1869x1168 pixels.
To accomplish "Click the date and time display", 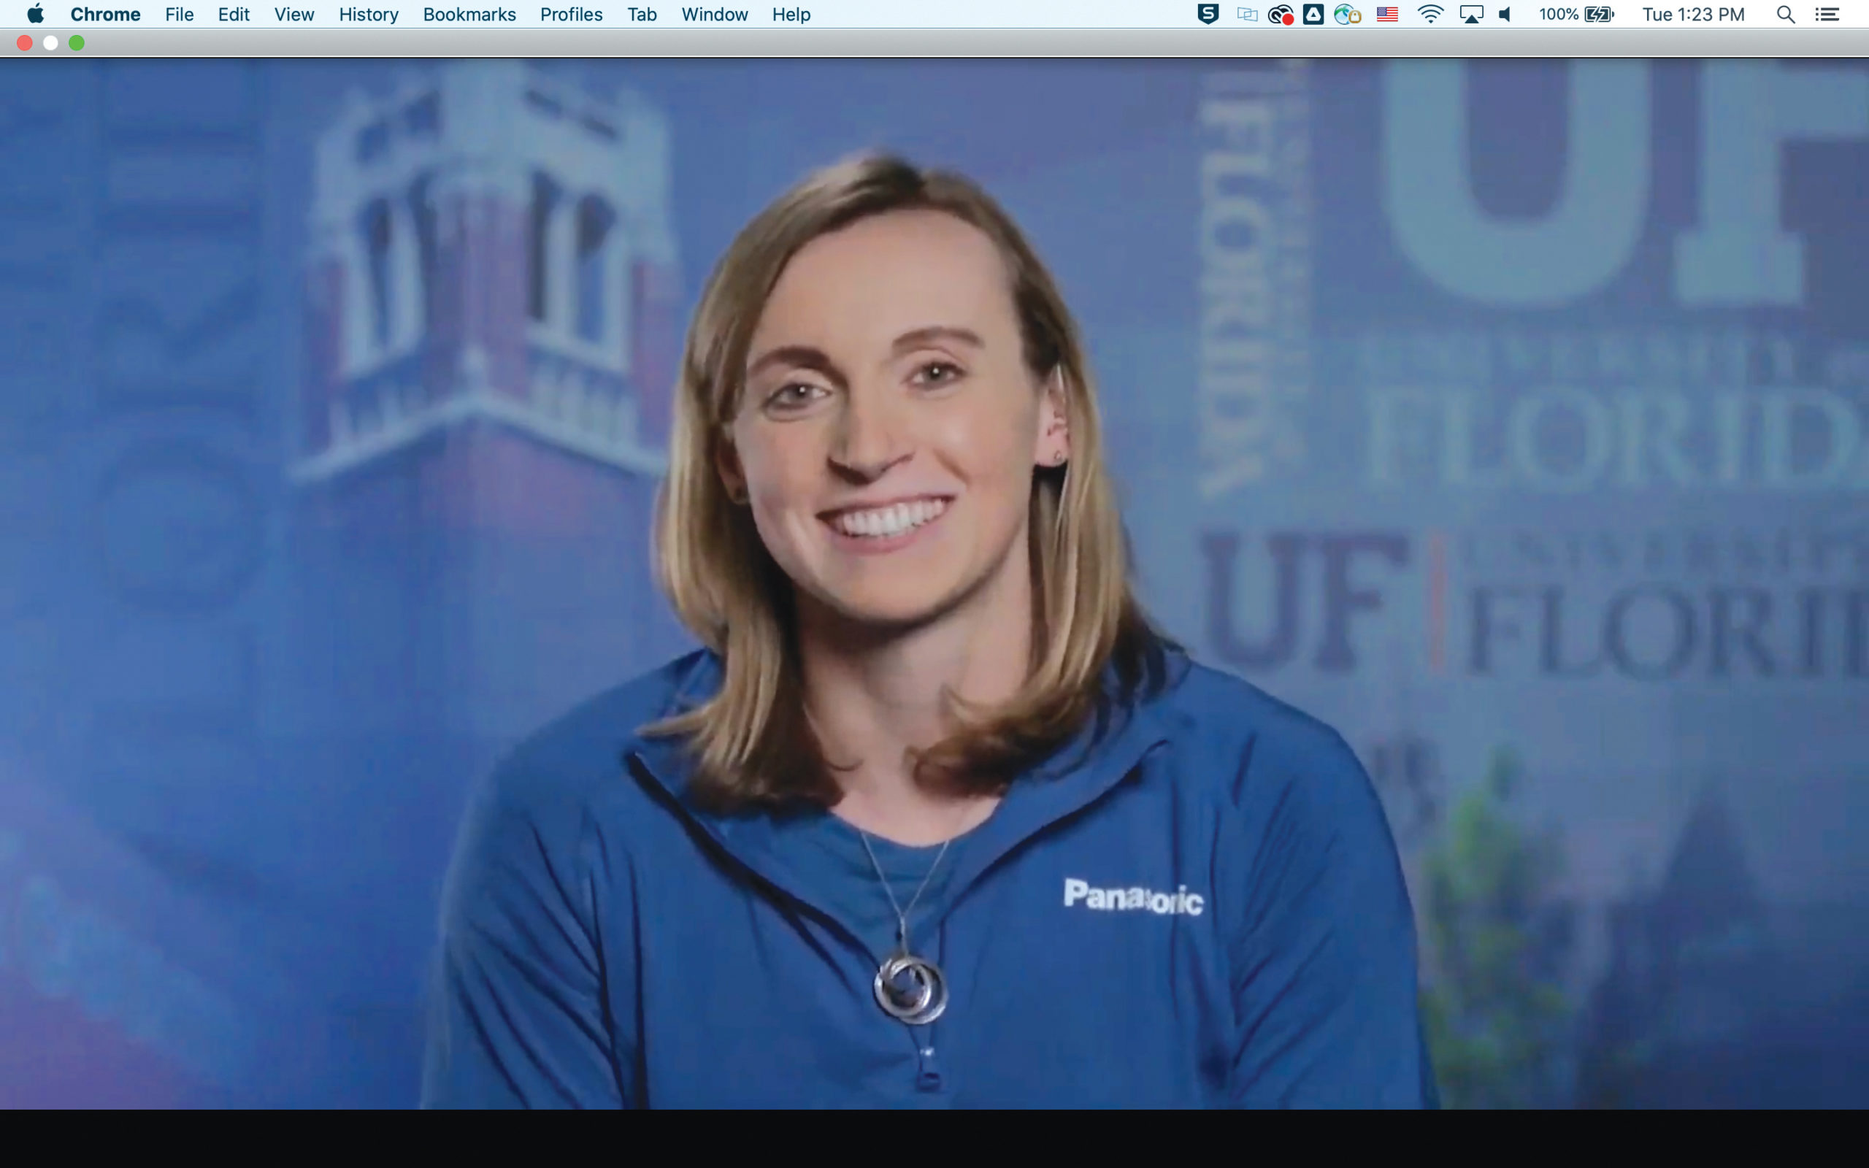I will click(1693, 14).
